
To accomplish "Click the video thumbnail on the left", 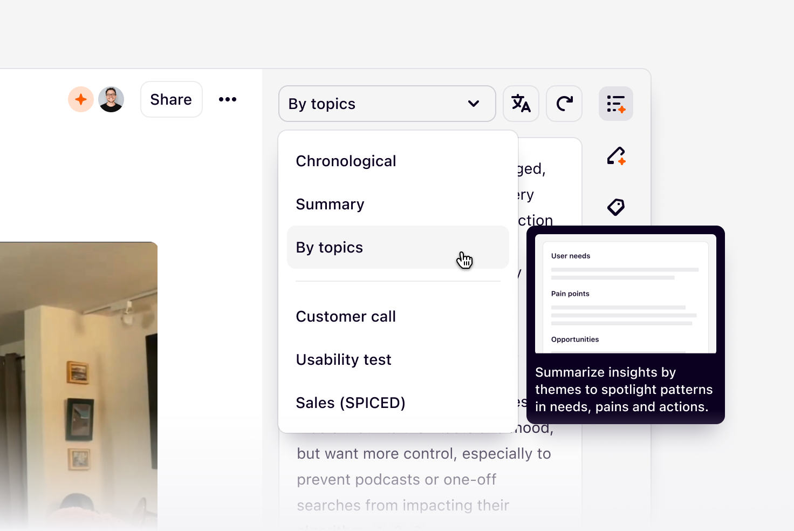I will click(79, 386).
